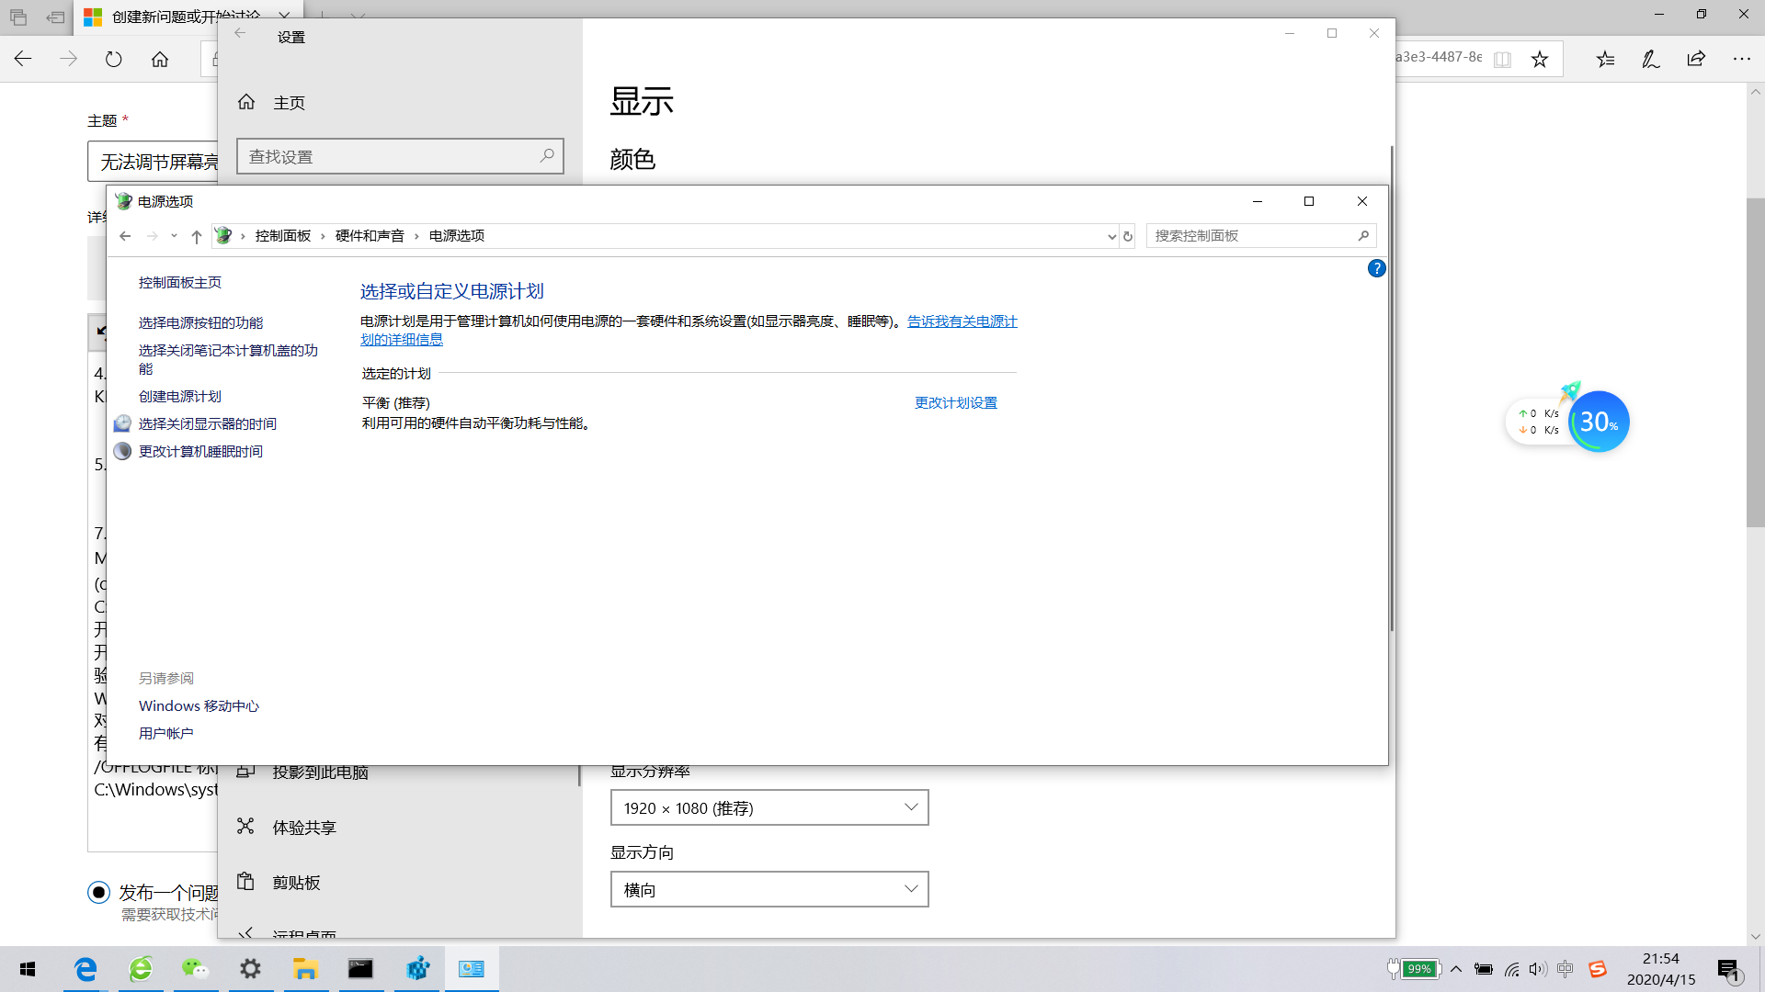This screenshot has width=1765, height=992.
Task: Select 体验共享 in Settings sidebar
Action: click(304, 828)
